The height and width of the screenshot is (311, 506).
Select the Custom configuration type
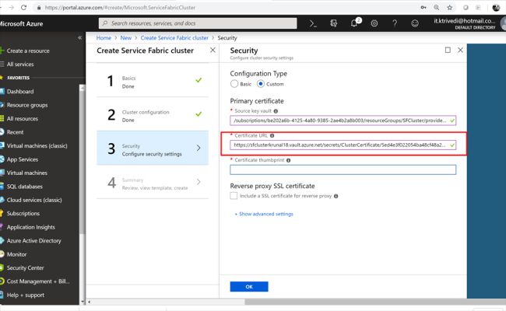(x=261, y=84)
